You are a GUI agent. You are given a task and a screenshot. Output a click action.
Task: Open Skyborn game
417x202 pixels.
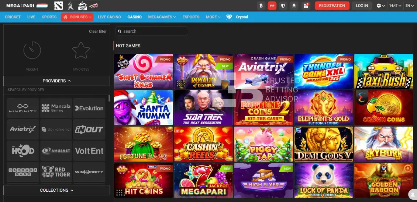pos(384,144)
